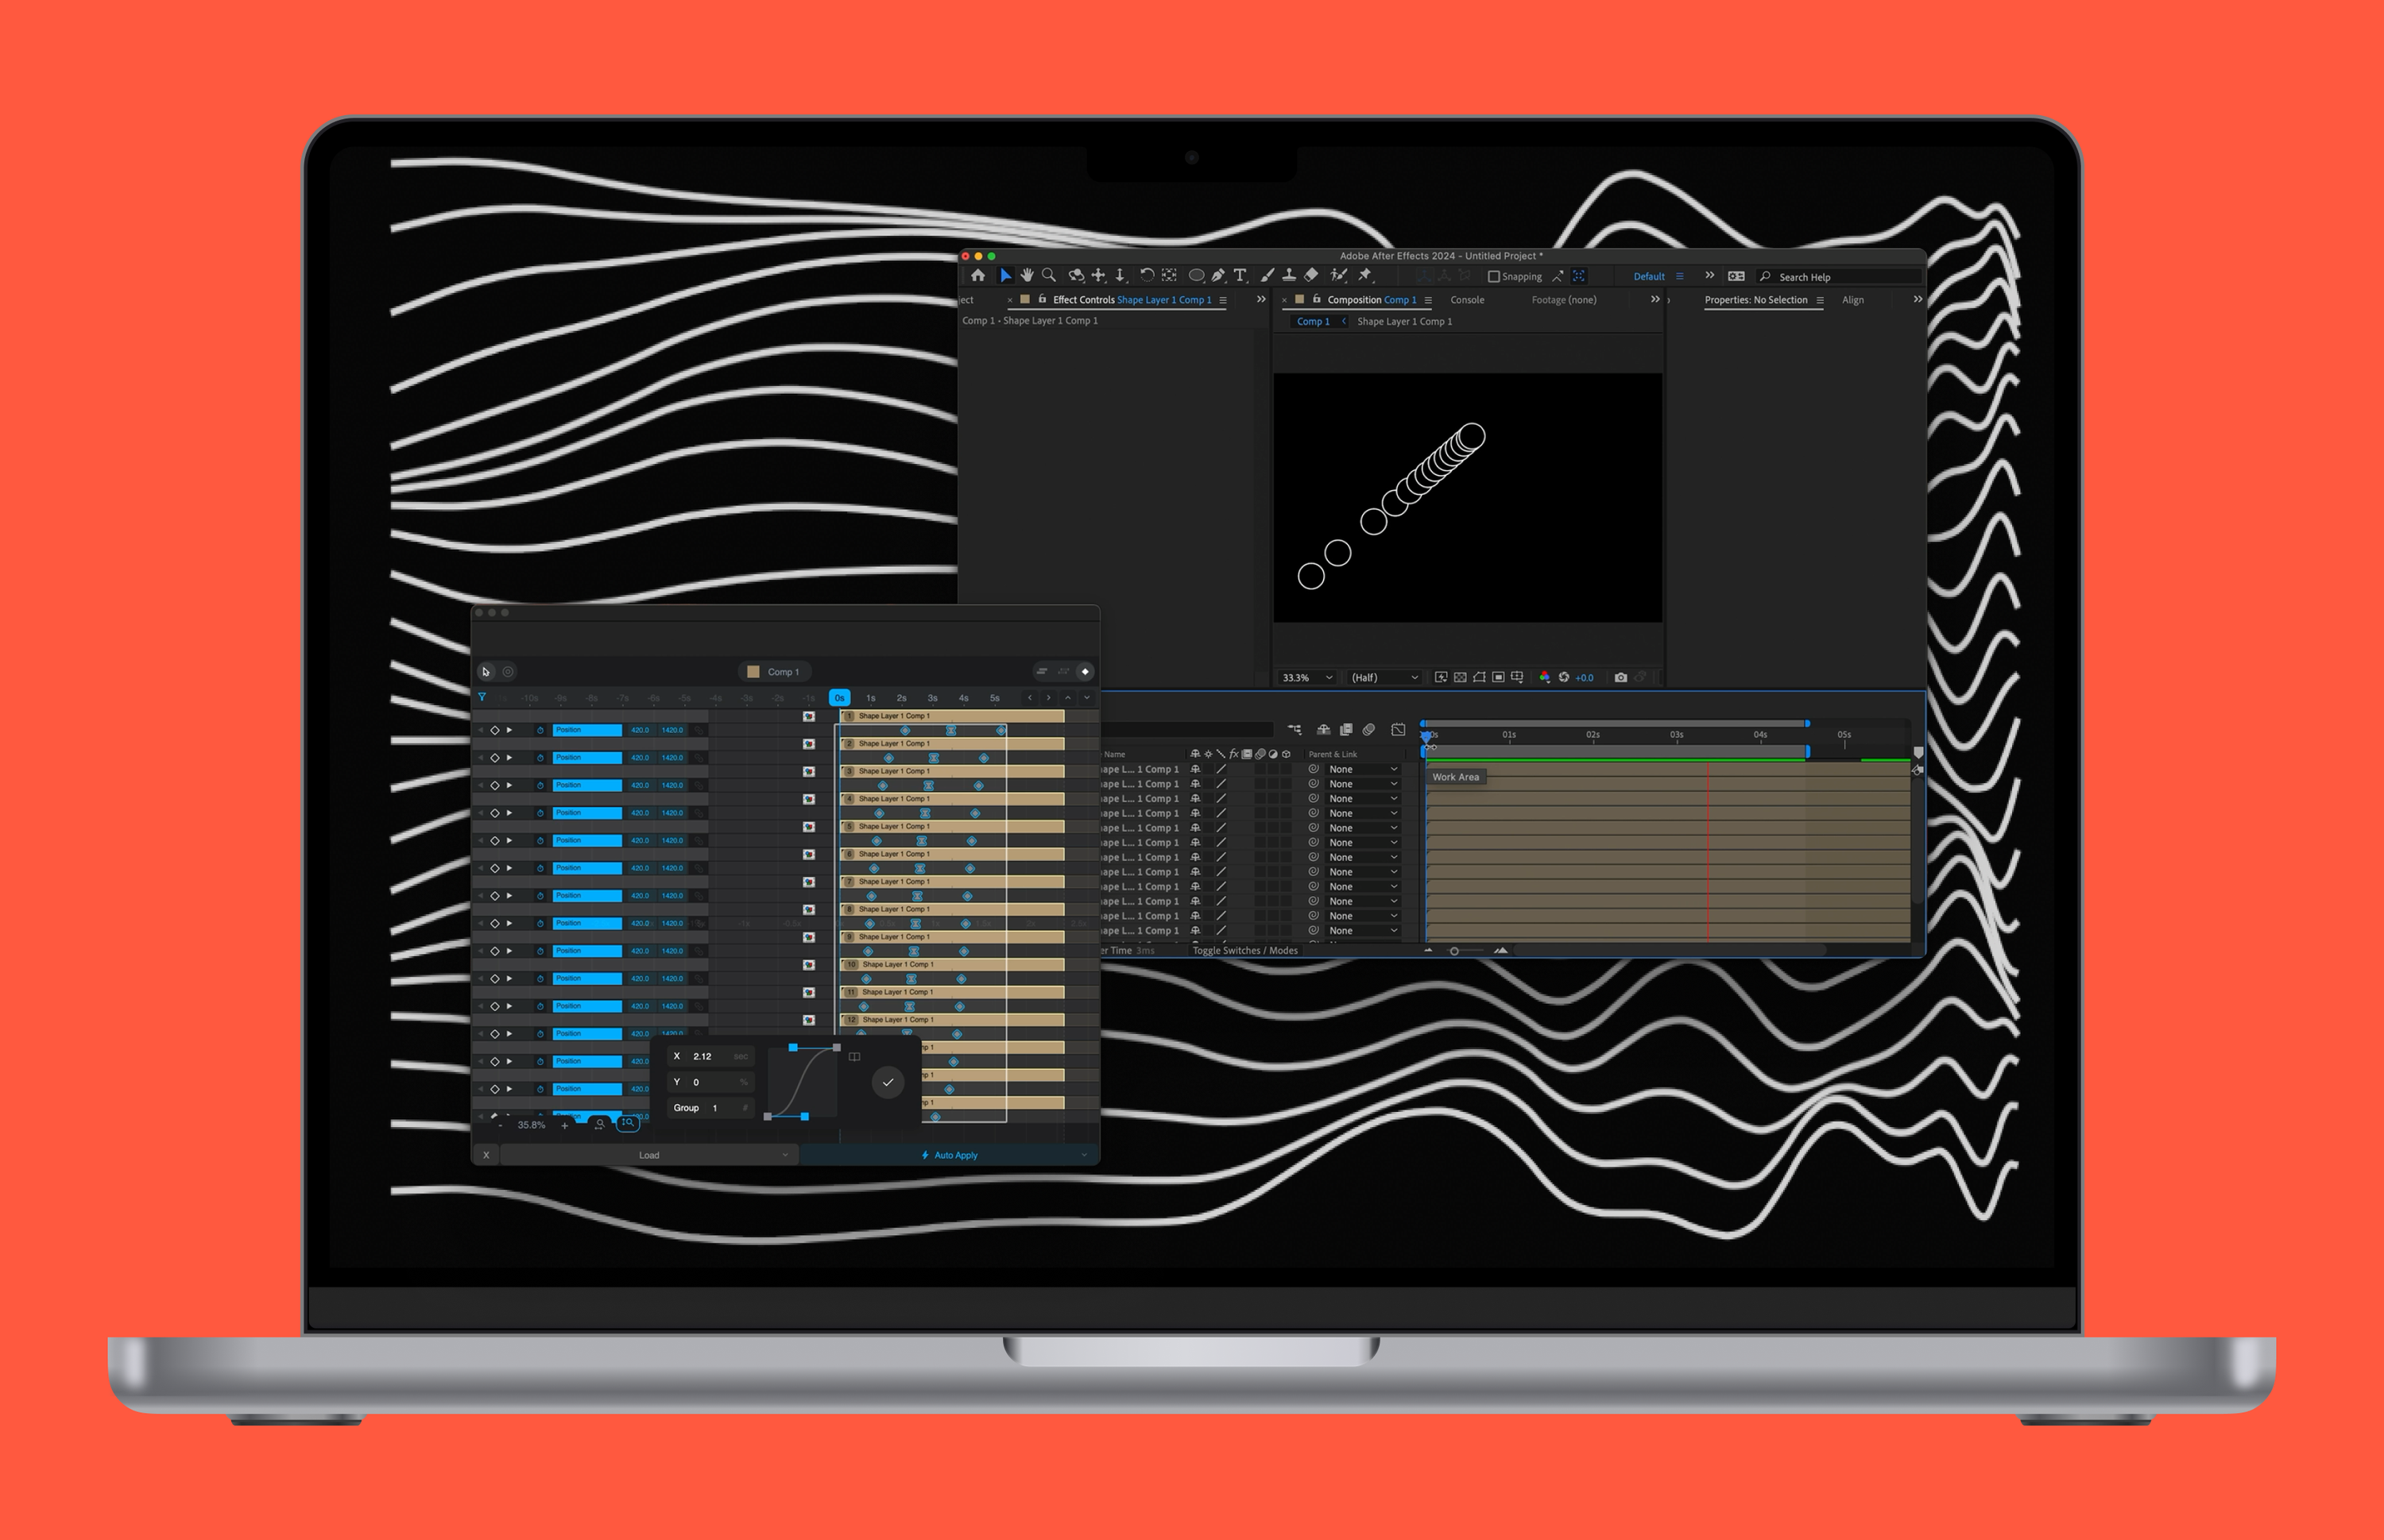Click the Zoom magnifier tool
The image size is (2384, 1540).
pos(1048,276)
